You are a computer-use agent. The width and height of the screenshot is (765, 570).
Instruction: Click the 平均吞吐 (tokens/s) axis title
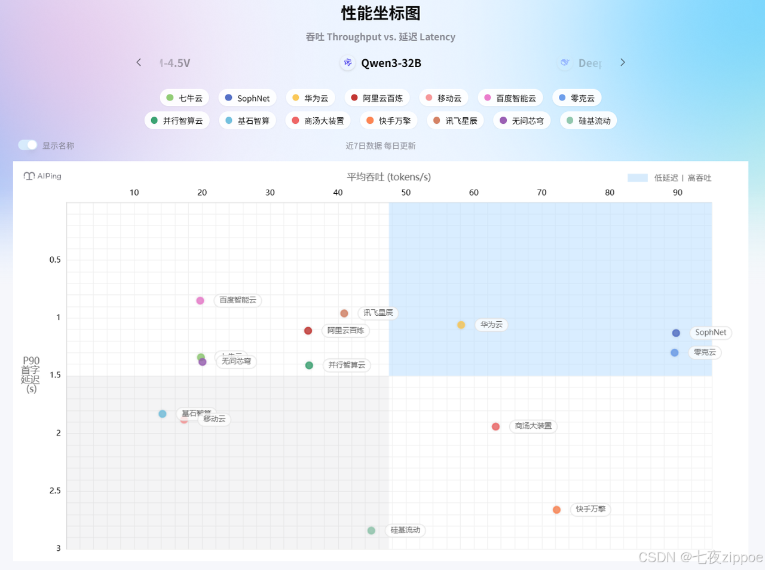[389, 176]
